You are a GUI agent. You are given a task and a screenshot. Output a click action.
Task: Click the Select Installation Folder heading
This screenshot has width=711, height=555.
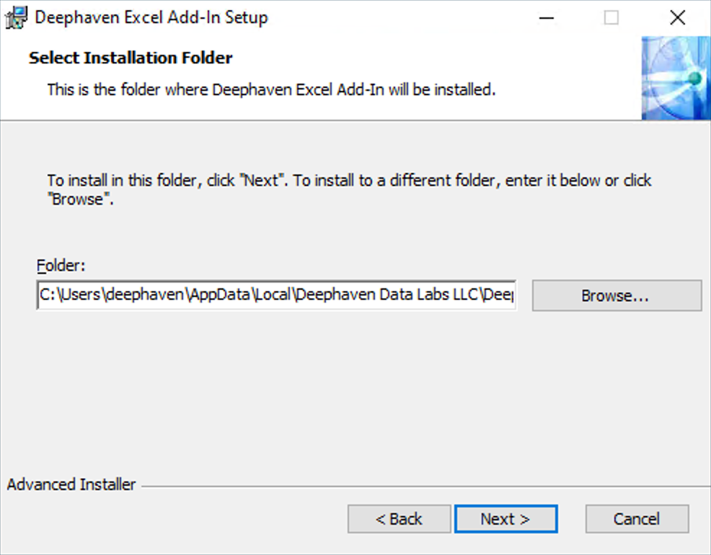click(130, 58)
